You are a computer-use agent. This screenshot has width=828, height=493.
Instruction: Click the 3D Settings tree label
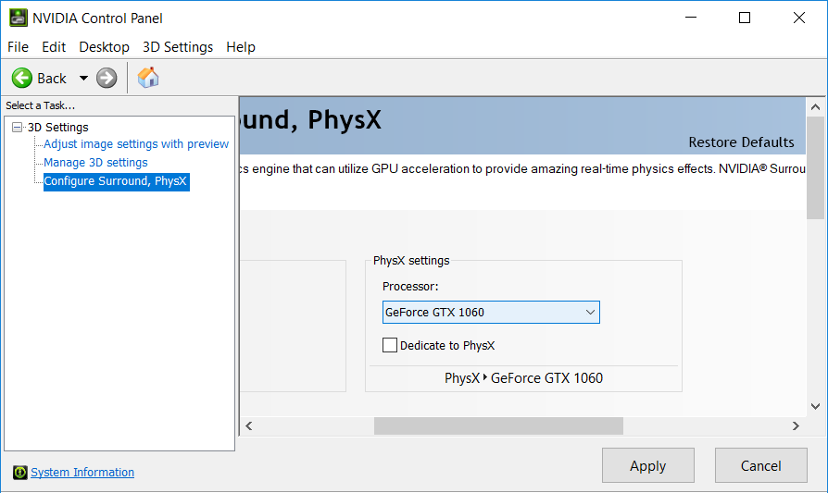click(58, 127)
